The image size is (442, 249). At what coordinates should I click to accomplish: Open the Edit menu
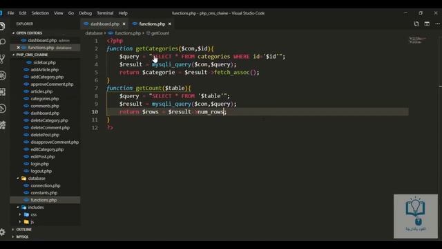pos(23,13)
